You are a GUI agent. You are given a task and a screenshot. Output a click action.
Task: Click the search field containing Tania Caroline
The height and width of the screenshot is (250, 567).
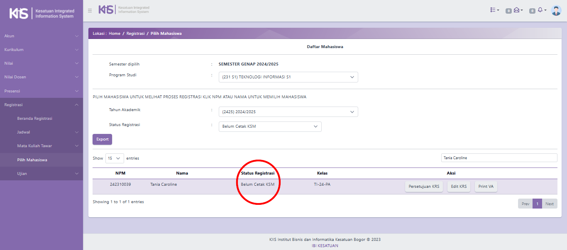[499, 158]
